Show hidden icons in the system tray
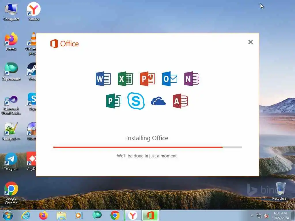 pyautogui.click(x=252, y=216)
